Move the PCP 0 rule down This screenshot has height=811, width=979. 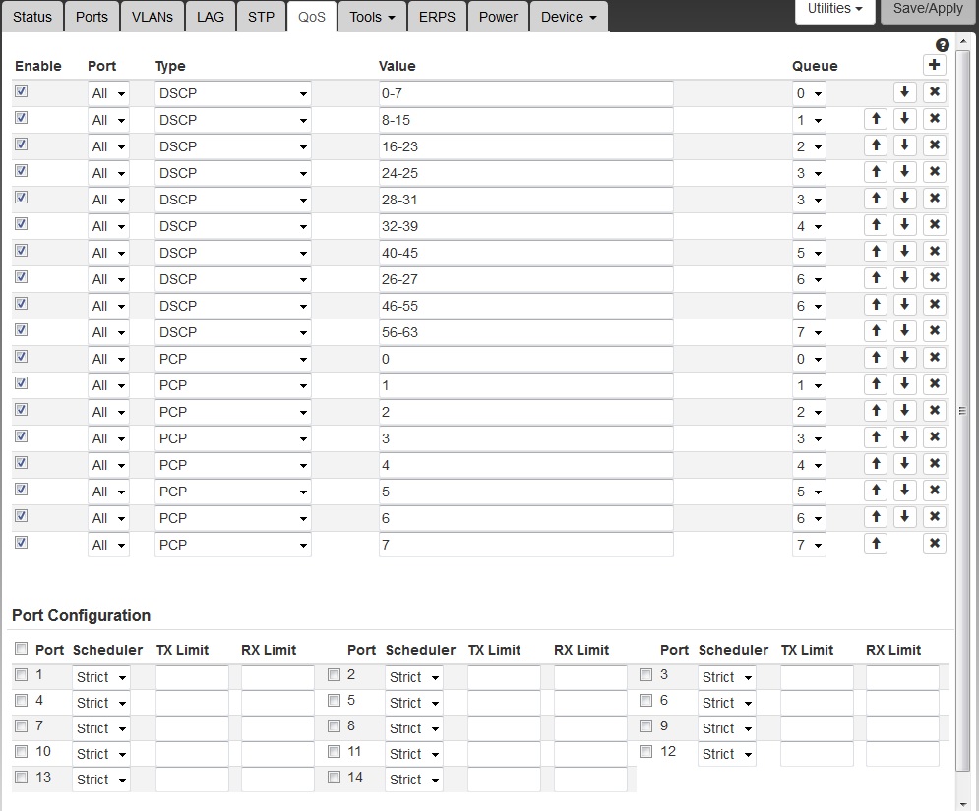[905, 358]
